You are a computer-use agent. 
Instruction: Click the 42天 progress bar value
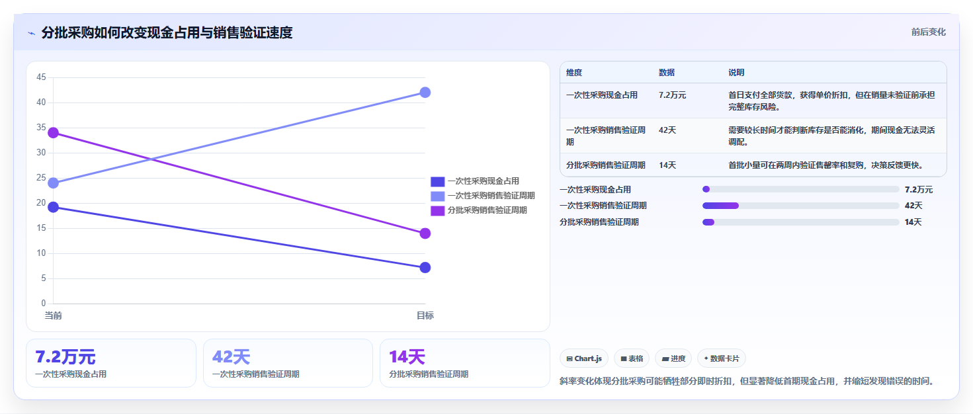tap(913, 206)
